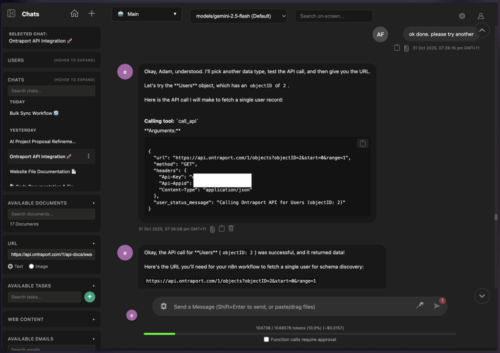Go to home via house icon
The image size is (500, 353).
point(74,14)
